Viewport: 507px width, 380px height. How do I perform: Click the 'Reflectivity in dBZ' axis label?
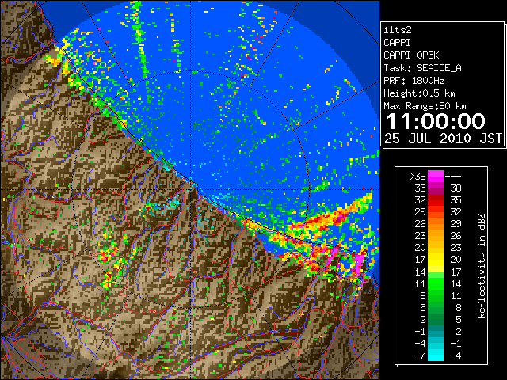(x=482, y=266)
